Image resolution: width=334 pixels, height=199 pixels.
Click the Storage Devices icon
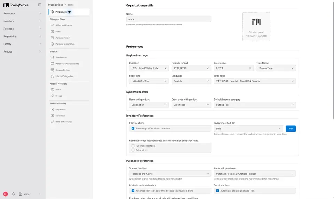click(53, 70)
